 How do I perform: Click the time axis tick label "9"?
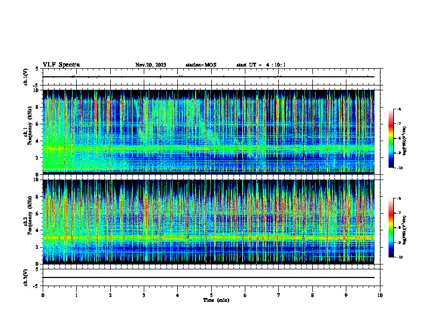pyautogui.click(x=346, y=295)
